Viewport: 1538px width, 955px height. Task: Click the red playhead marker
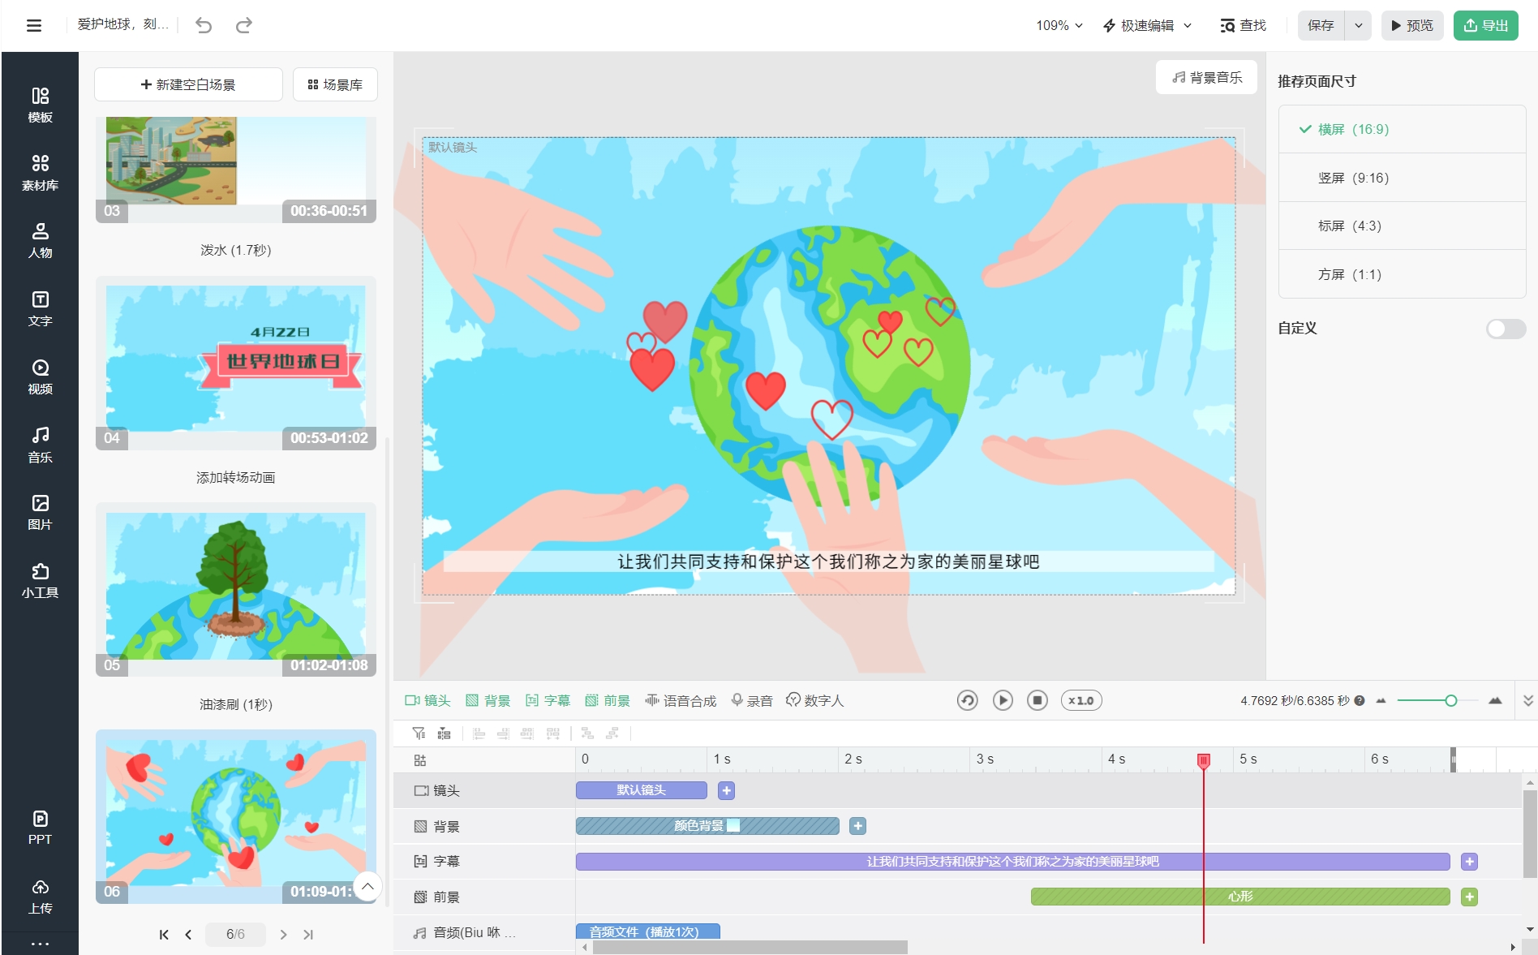[x=1204, y=760]
